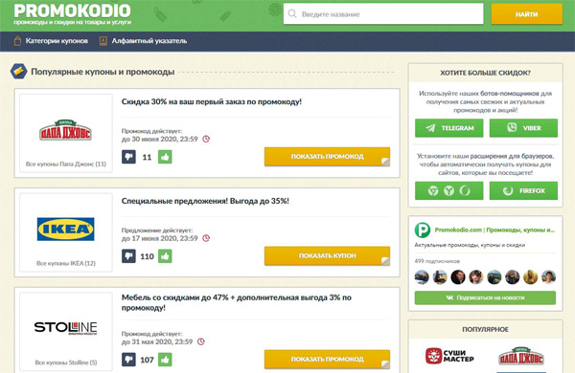Install the Firefox extension

(523, 190)
